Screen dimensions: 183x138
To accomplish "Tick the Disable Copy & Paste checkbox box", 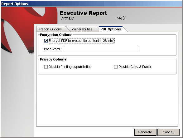I will [x=116, y=67].
